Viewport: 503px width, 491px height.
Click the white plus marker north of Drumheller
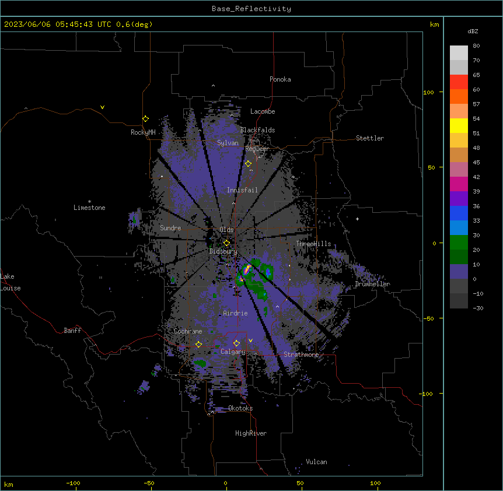tap(357, 219)
